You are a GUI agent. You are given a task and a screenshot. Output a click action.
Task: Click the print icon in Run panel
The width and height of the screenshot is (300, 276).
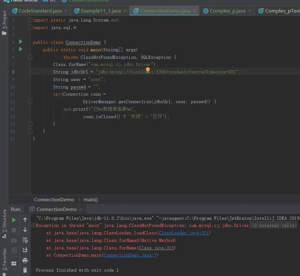pos(25,260)
